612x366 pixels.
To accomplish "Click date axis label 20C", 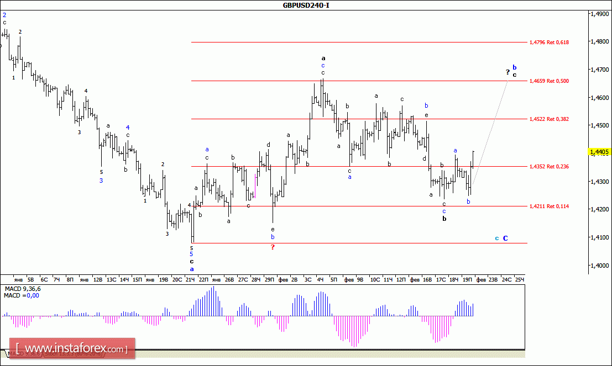I will click(x=177, y=279).
